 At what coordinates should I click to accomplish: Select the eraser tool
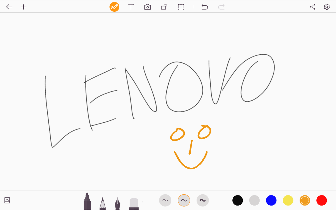coord(134,203)
